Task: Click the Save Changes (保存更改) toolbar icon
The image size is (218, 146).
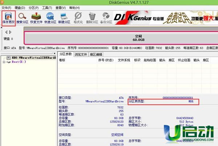Action: coord(8,18)
